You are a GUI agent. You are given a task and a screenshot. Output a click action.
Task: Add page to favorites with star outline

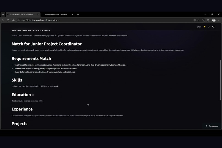pos(203,20)
